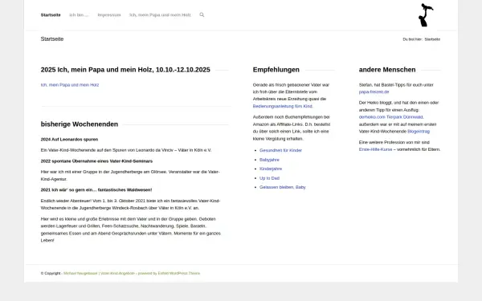
Task: Click Vater-Kind-Angebote footer link
Action: click(118, 274)
